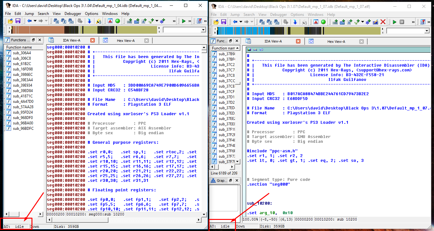This screenshot has height=231, width=434.
Task: Open Jump back history dropdown in left window
Action: pos(35,21)
